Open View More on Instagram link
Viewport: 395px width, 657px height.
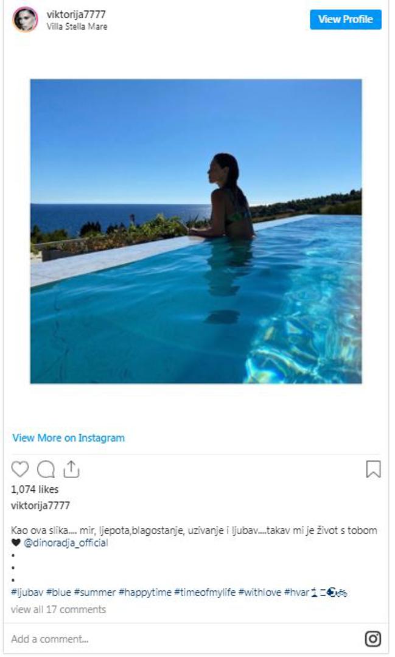[x=69, y=438]
